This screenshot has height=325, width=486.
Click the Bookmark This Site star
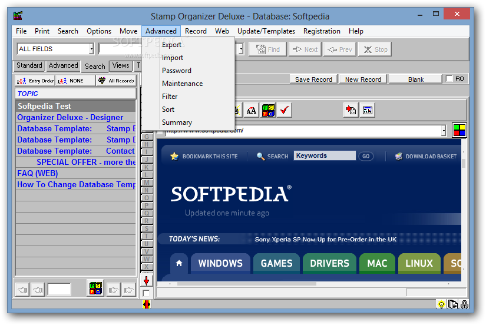pyautogui.click(x=174, y=156)
